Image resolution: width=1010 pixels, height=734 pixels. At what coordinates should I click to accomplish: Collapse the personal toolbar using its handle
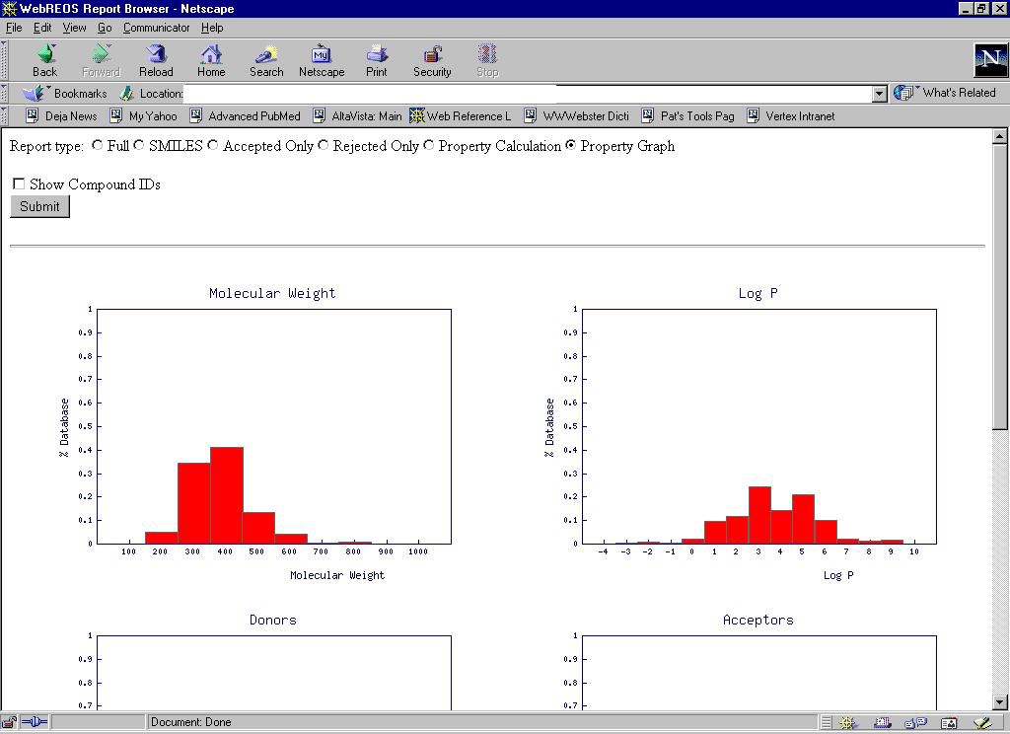(x=4, y=116)
